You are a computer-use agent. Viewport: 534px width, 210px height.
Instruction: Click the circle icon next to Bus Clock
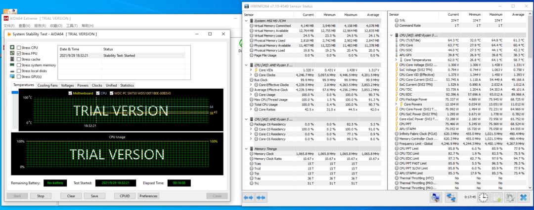(x=252, y=80)
